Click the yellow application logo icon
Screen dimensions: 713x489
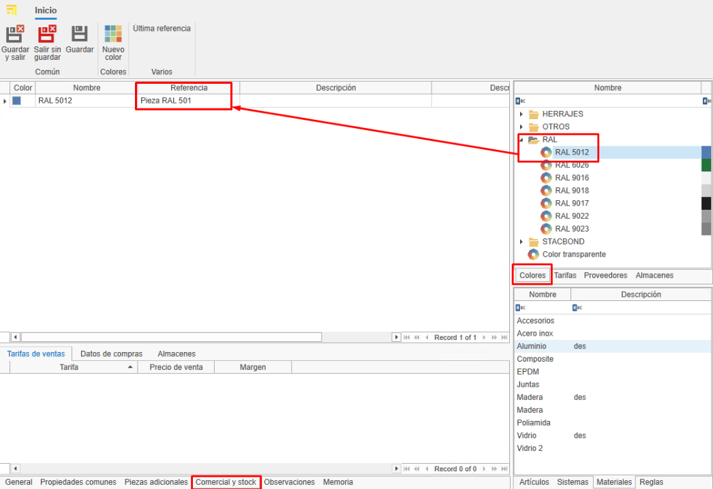pos(12,10)
